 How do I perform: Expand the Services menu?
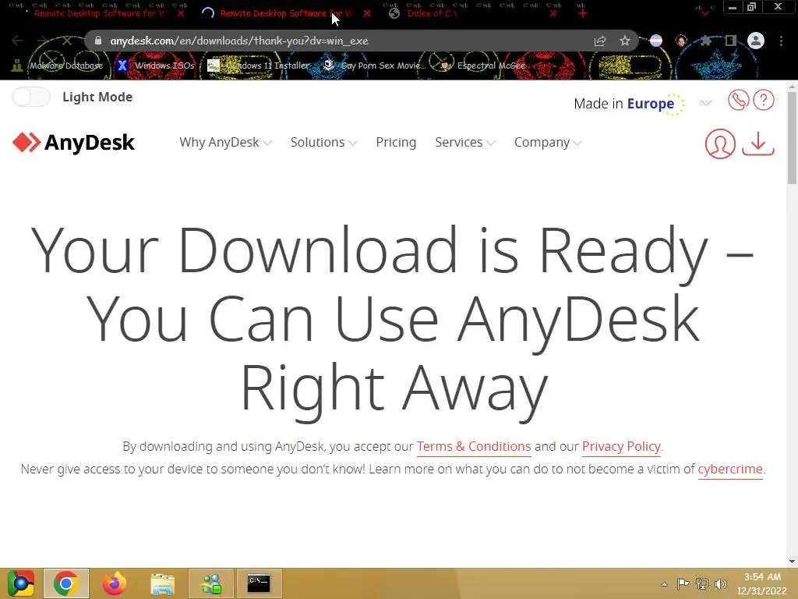(x=464, y=142)
